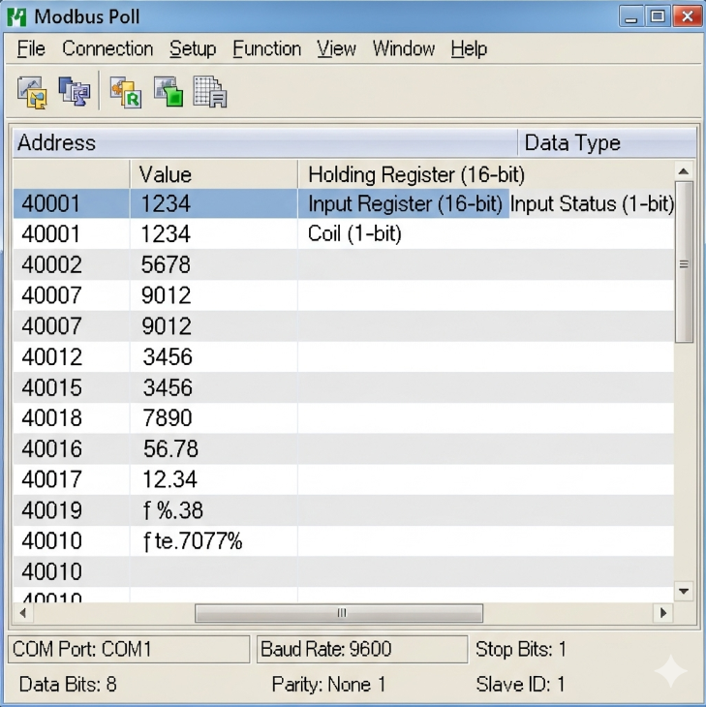Open the File menu
This screenshot has height=707, width=706.
pos(31,48)
